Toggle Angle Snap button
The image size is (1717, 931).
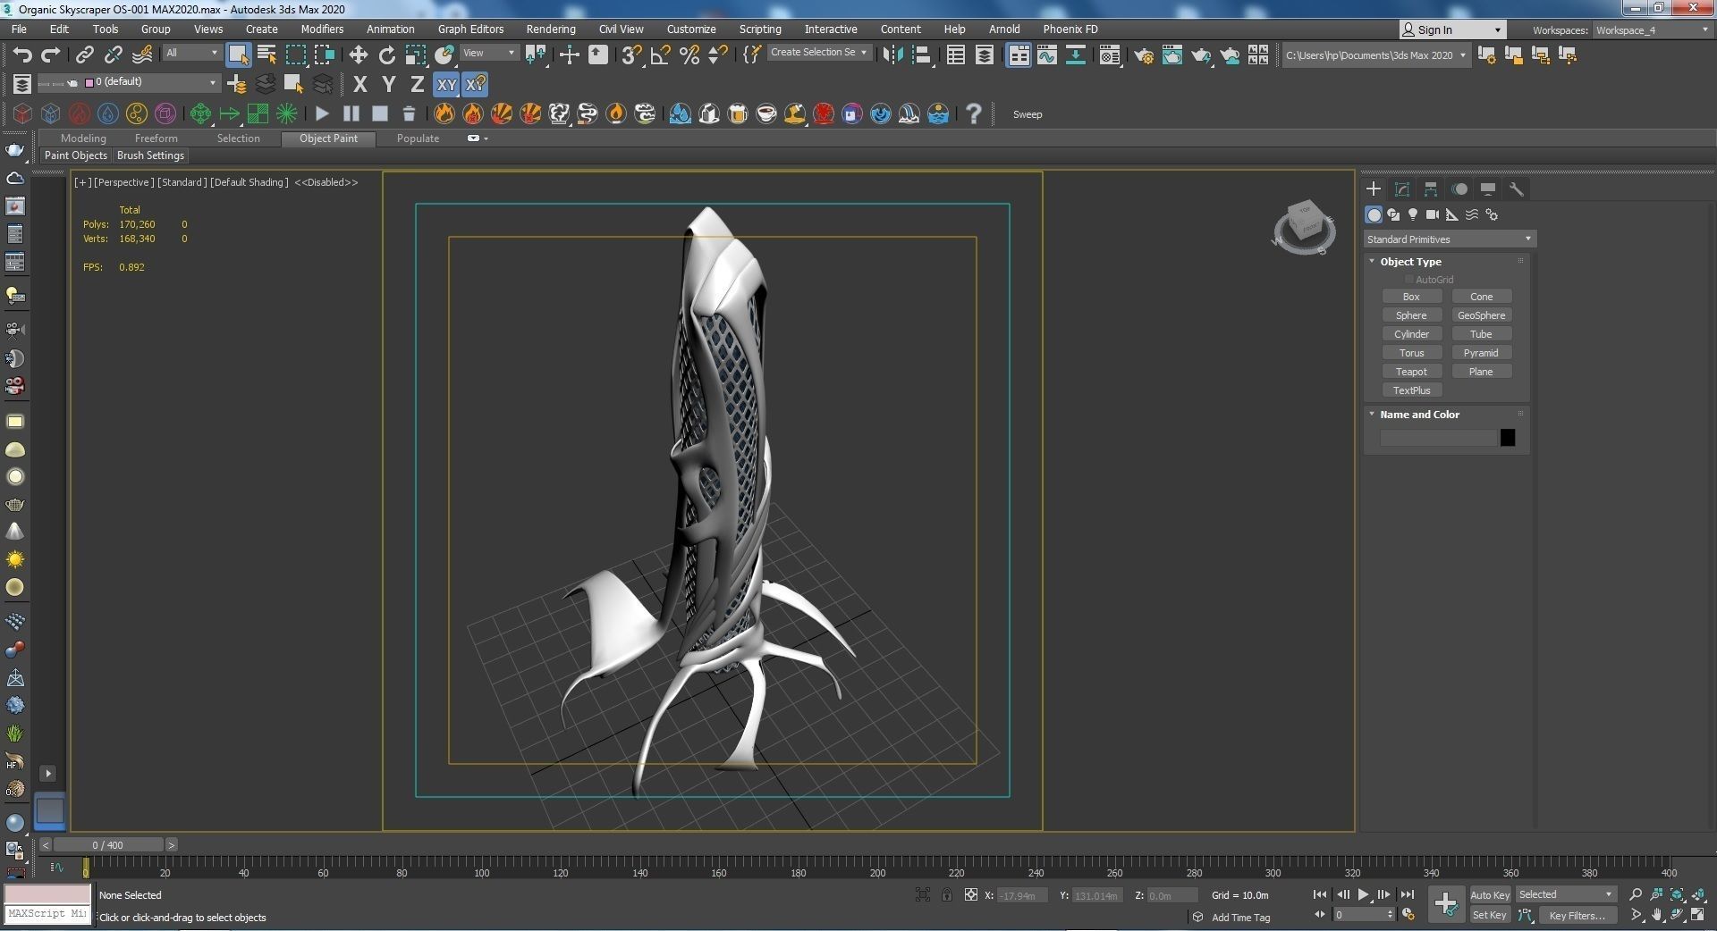tap(661, 55)
